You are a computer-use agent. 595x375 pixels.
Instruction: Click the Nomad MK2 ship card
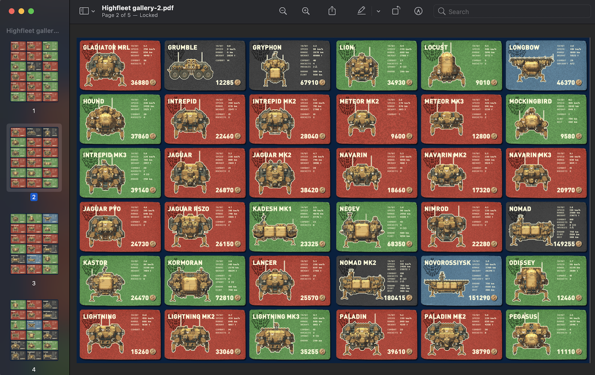(377, 281)
